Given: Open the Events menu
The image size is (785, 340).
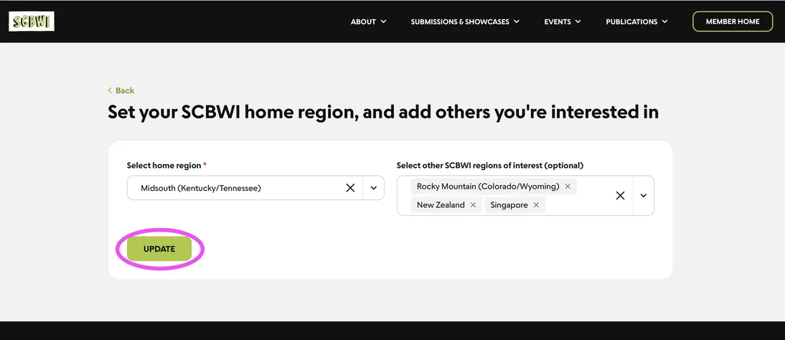Looking at the screenshot, I should coord(563,22).
